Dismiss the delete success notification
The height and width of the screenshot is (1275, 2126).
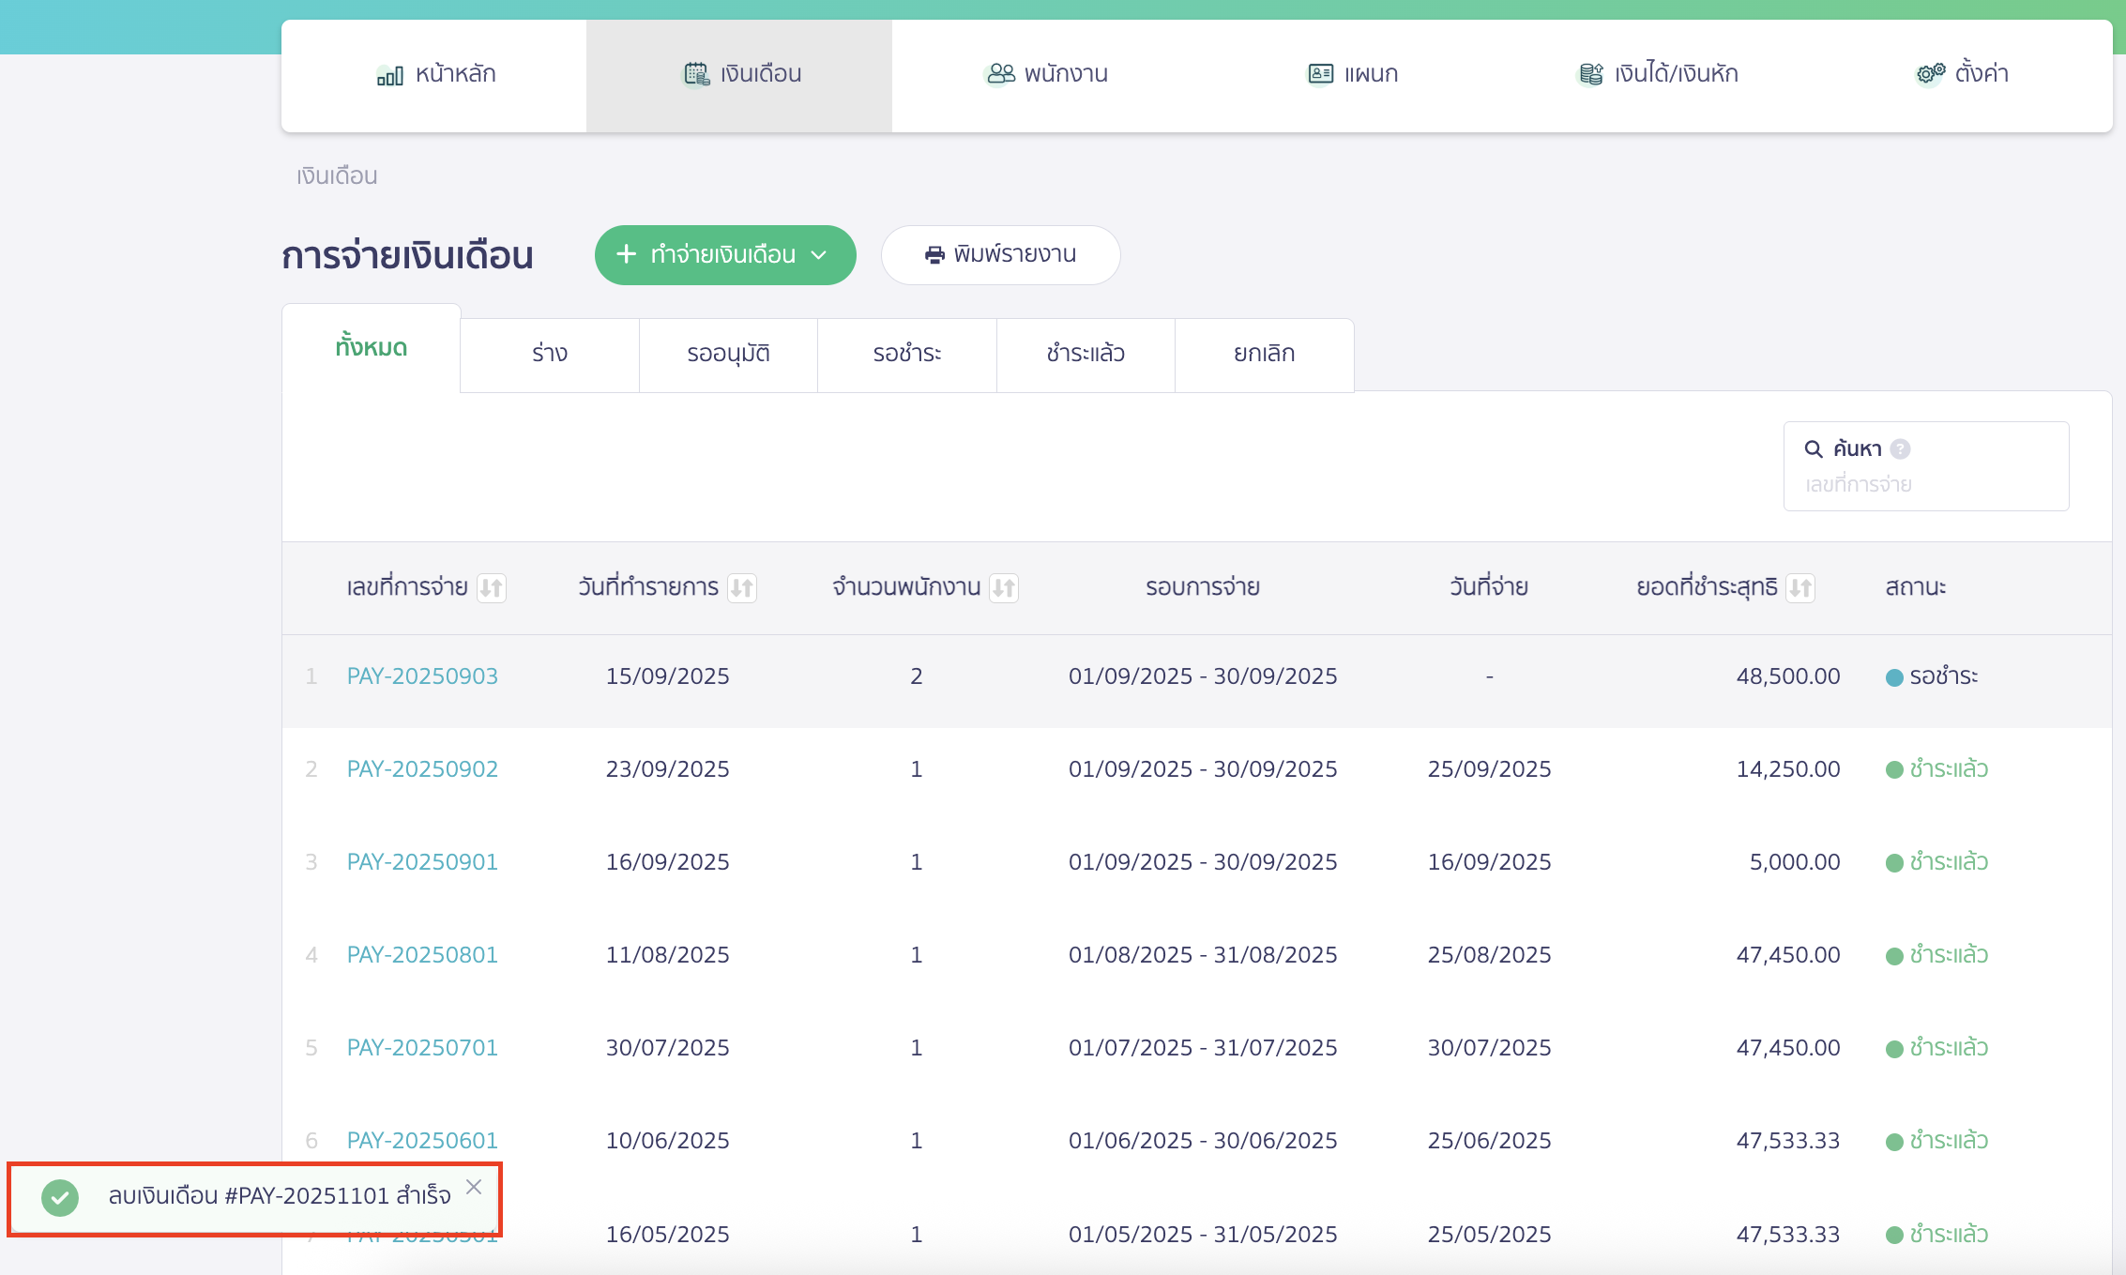[x=474, y=1187]
